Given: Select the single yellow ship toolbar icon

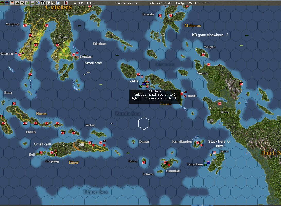Looking at the screenshot, I should (17, 3).
